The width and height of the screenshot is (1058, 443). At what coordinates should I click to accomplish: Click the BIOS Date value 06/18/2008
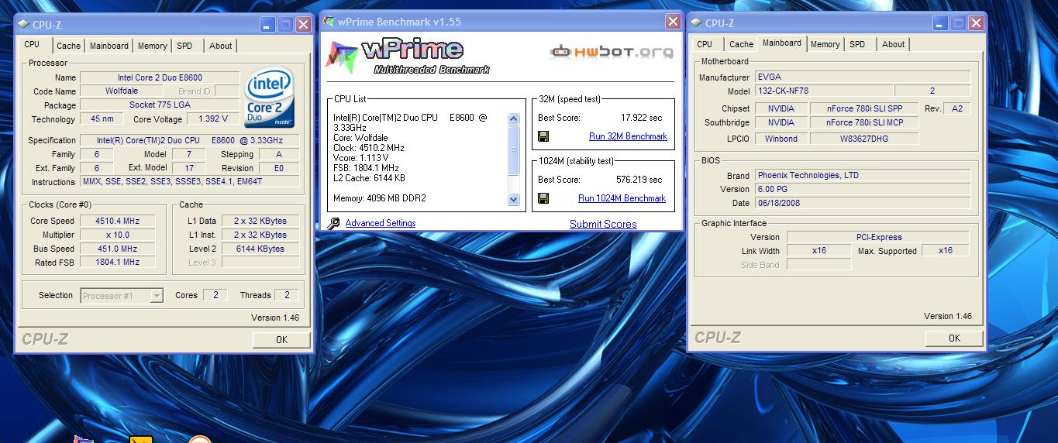(862, 203)
